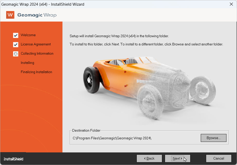Select the License Agreement sidebar entry

pos(35,44)
